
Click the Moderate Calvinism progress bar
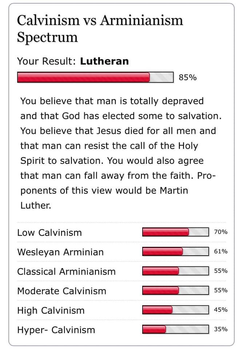pyautogui.click(x=176, y=290)
